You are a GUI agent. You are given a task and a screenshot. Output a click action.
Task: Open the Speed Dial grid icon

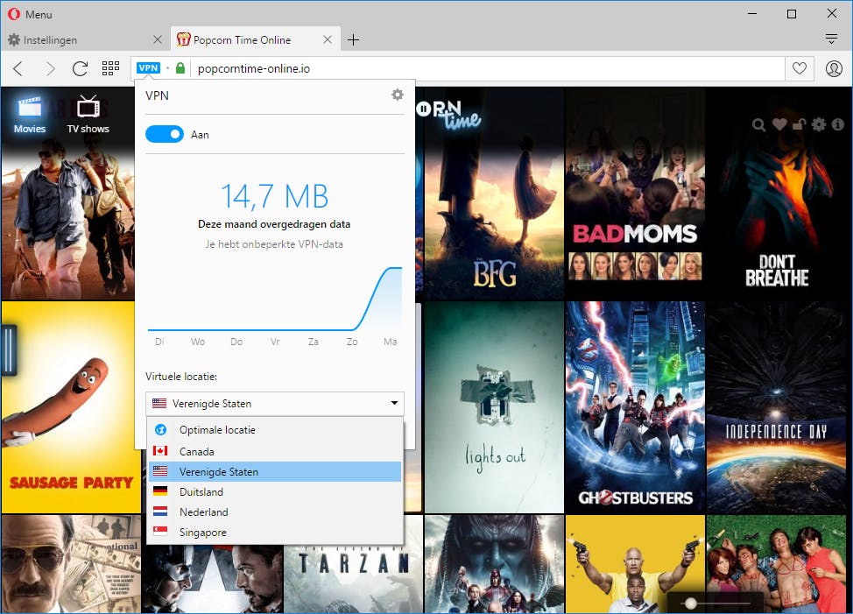coord(110,68)
